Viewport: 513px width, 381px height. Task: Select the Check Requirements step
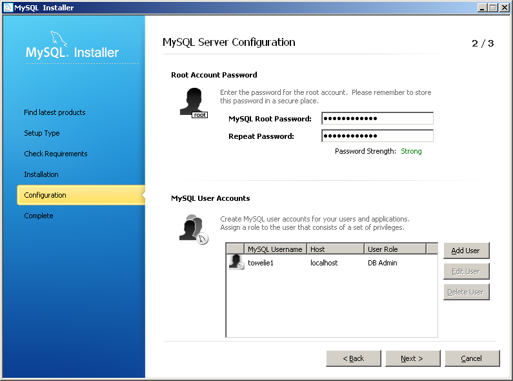[x=55, y=154]
